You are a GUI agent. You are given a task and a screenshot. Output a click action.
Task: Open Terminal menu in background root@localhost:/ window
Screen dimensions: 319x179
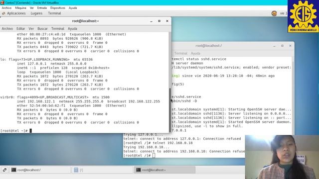(180, 53)
